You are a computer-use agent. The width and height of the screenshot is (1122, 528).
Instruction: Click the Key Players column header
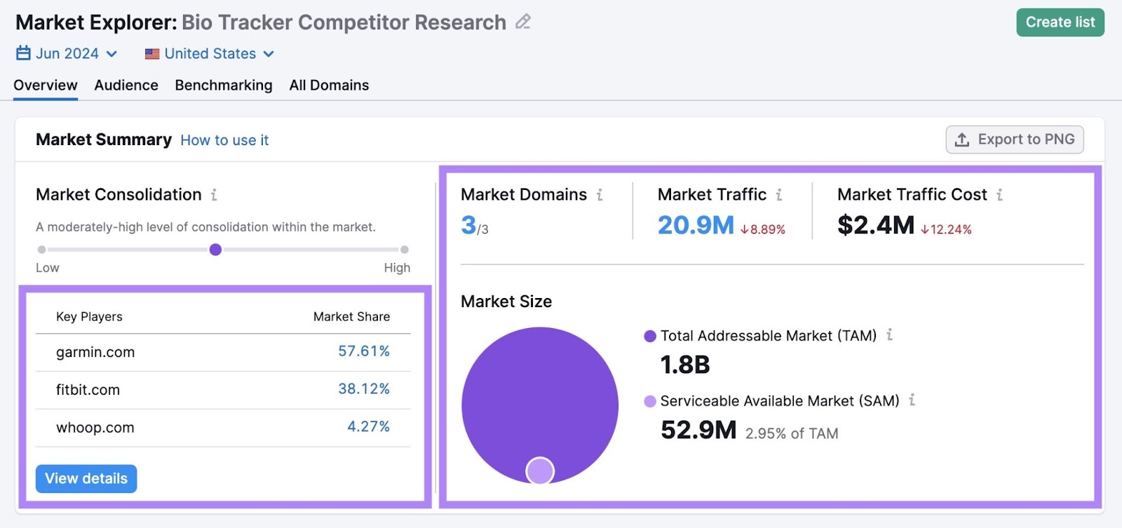pos(89,317)
